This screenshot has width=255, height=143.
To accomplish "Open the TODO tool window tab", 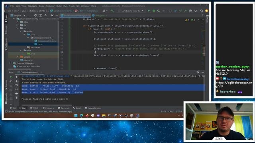I will coord(34,108).
